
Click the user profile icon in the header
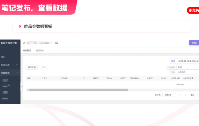[24, 43]
